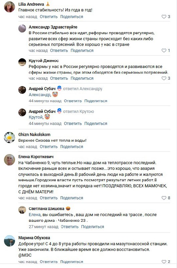Reply to Светлана Шишова's comment
Image resolution: width=177 pixels, height=268 pixels.
pos(69,227)
